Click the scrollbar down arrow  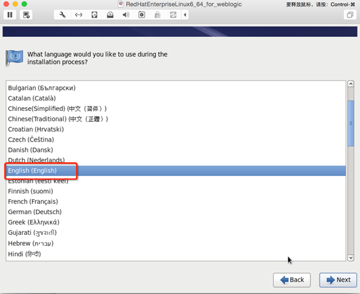click(x=351, y=258)
